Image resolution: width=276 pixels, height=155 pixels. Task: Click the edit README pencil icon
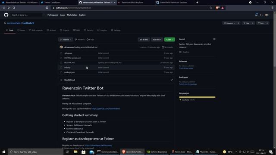click(x=172, y=80)
